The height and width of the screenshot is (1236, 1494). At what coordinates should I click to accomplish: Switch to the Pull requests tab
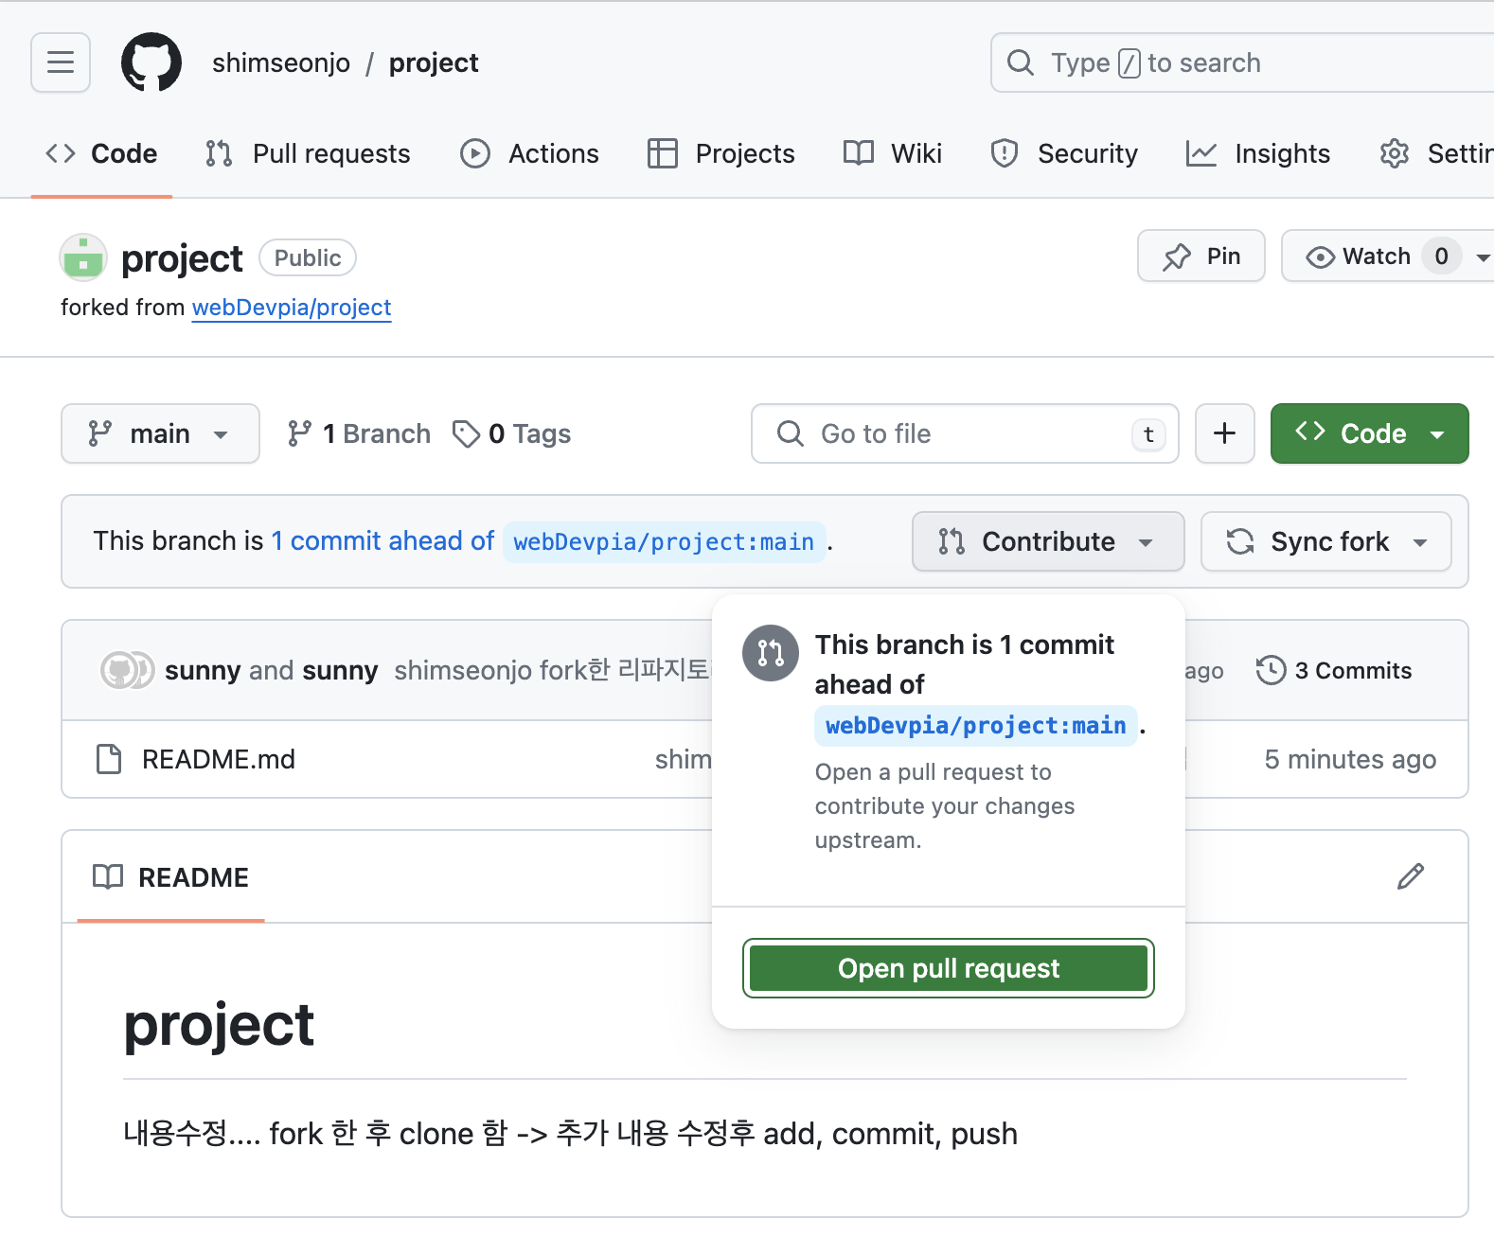coord(309,153)
